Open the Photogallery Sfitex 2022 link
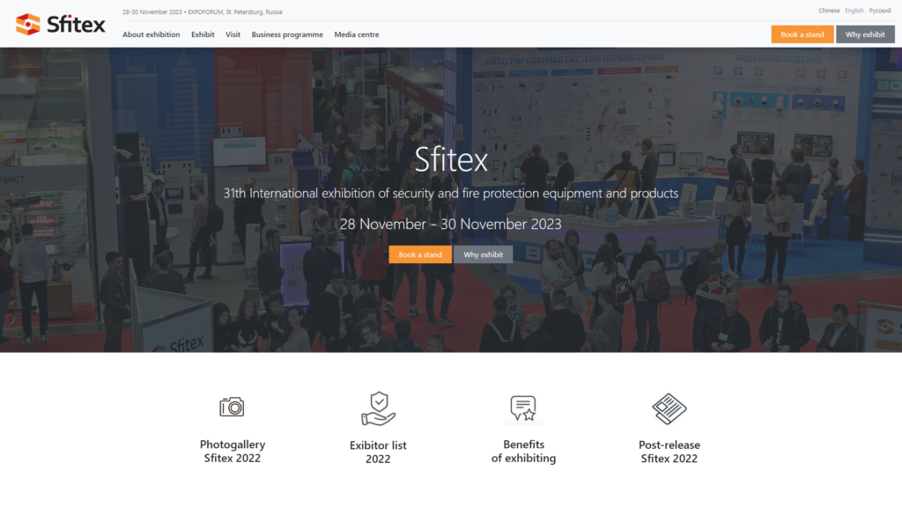The height and width of the screenshot is (507, 902). point(233,452)
